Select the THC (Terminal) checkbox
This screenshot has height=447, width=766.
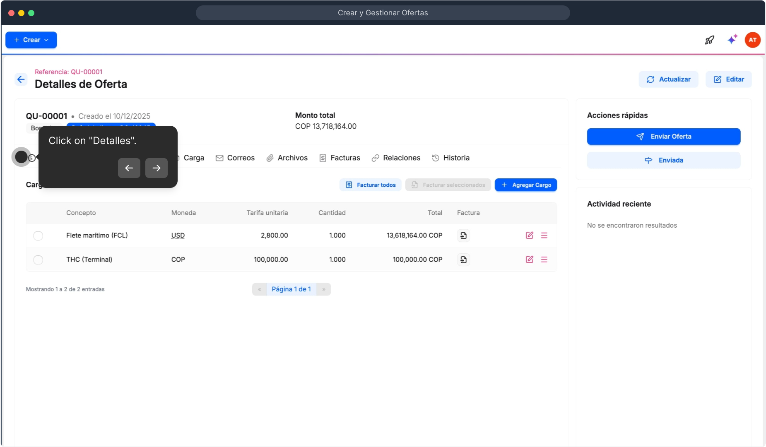[38, 260]
